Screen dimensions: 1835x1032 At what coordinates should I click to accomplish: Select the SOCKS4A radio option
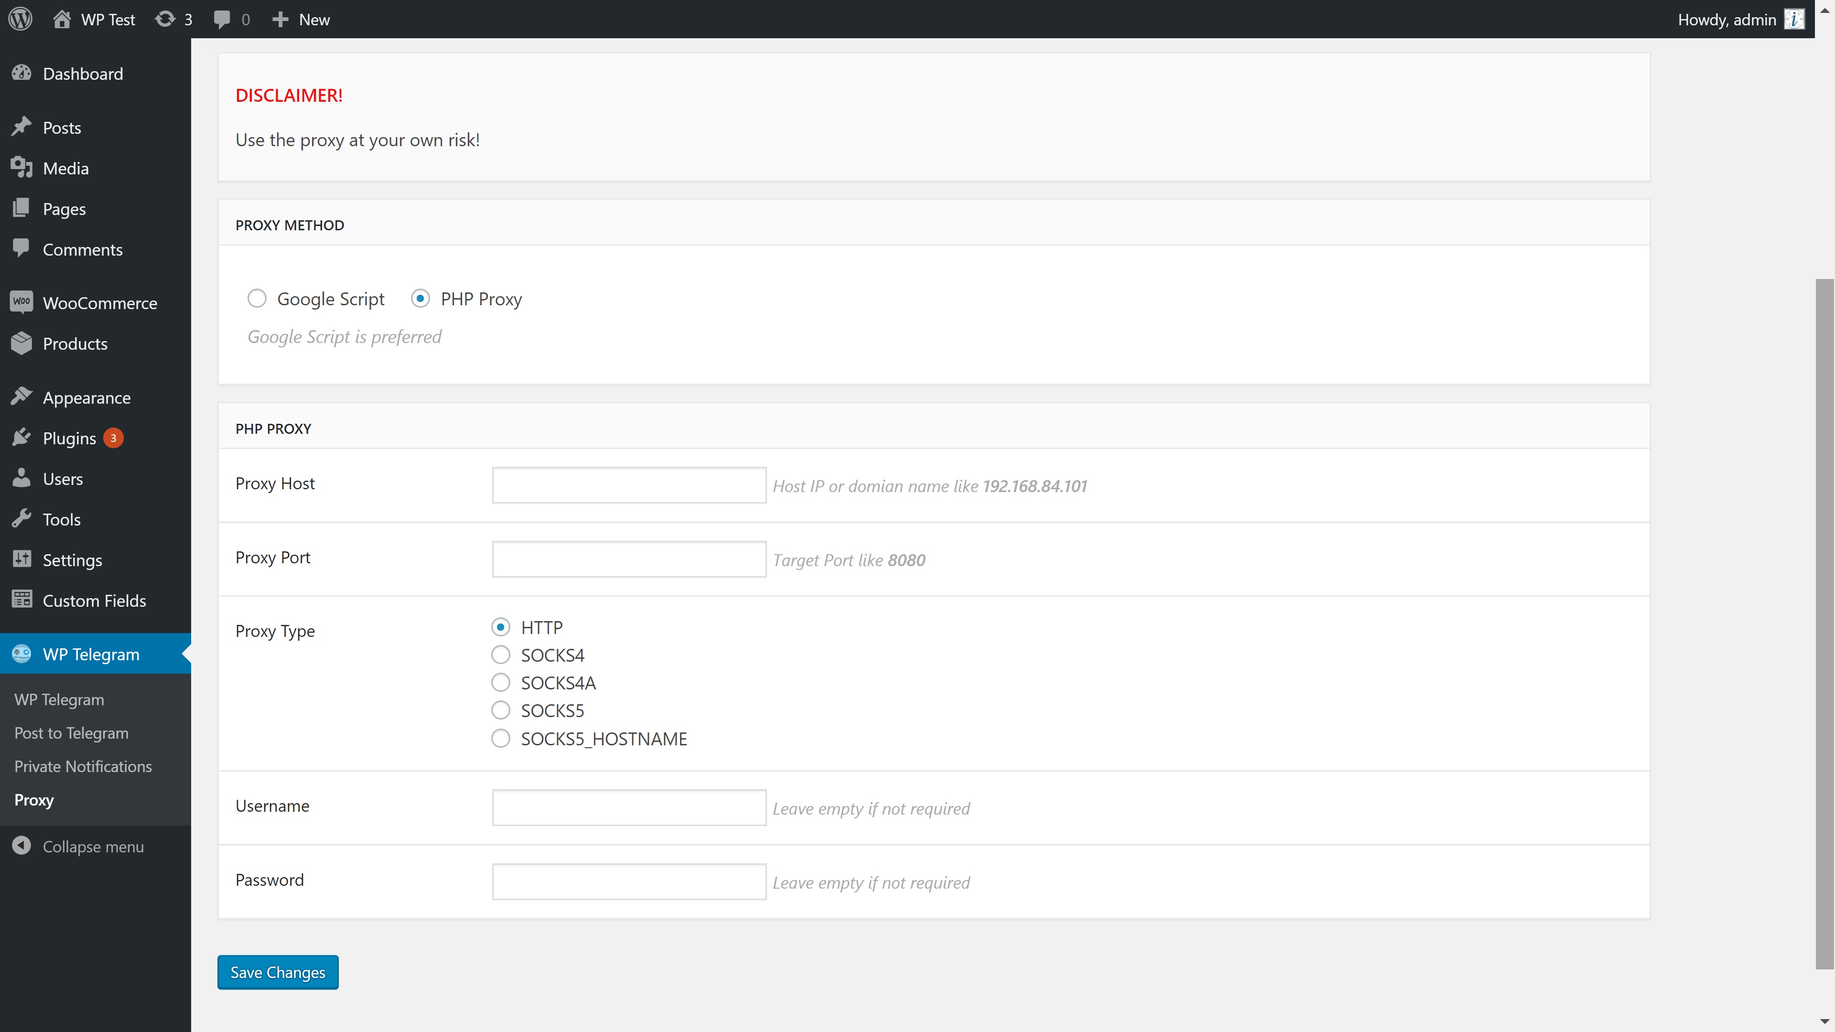pyautogui.click(x=501, y=682)
